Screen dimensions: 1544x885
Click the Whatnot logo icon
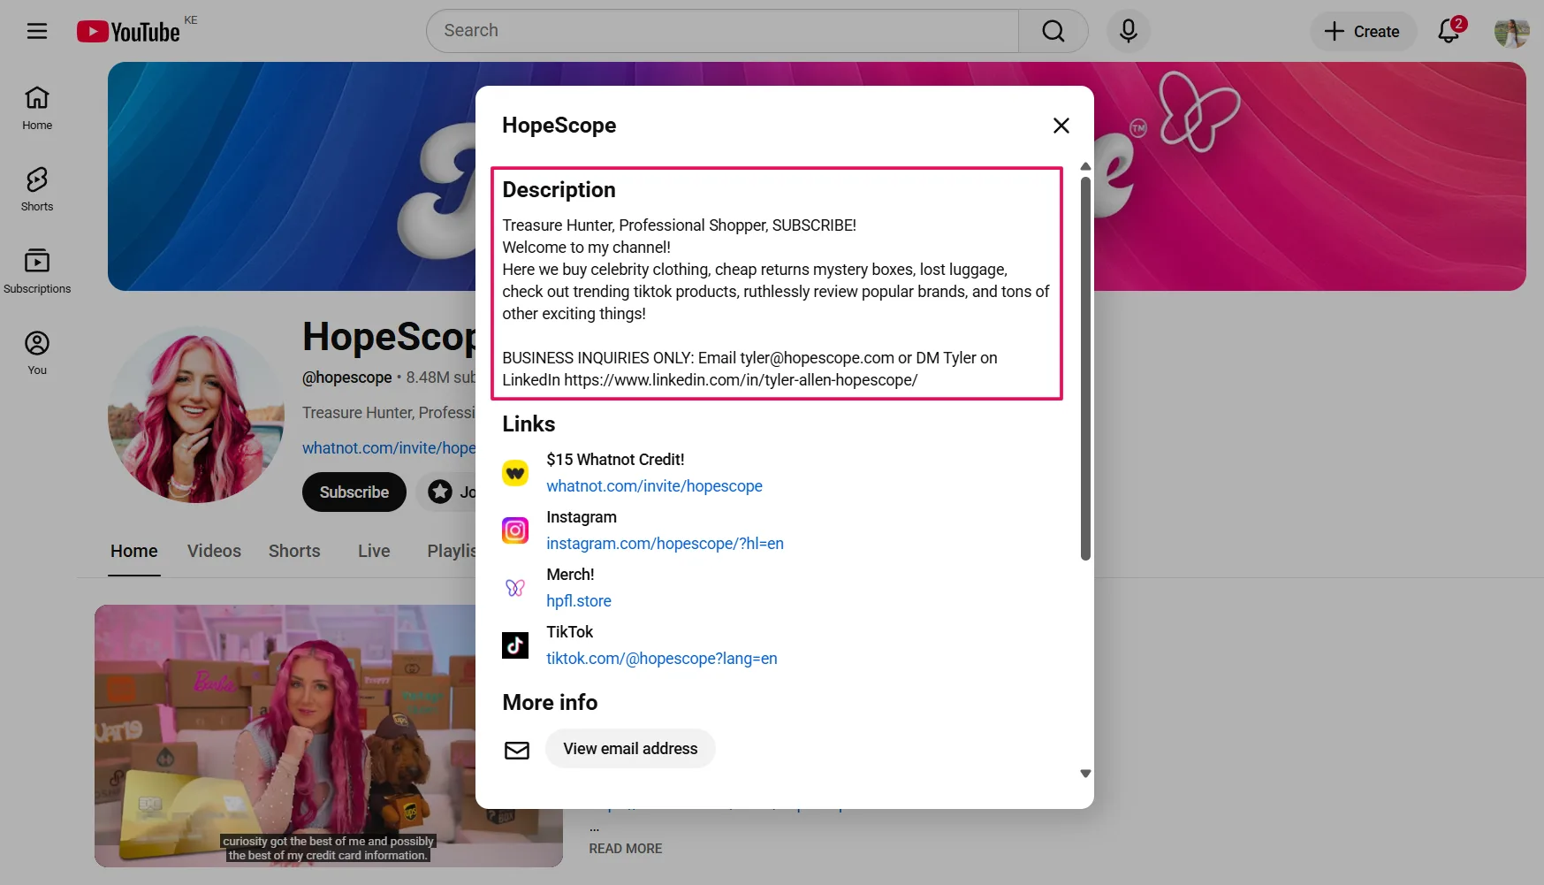click(515, 473)
